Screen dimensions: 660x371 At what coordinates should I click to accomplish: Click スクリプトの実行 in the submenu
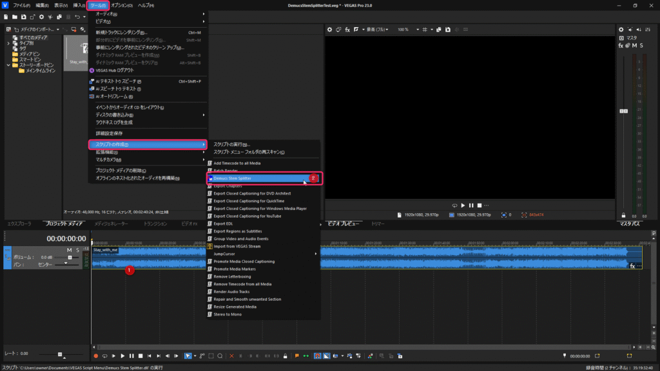[231, 144]
